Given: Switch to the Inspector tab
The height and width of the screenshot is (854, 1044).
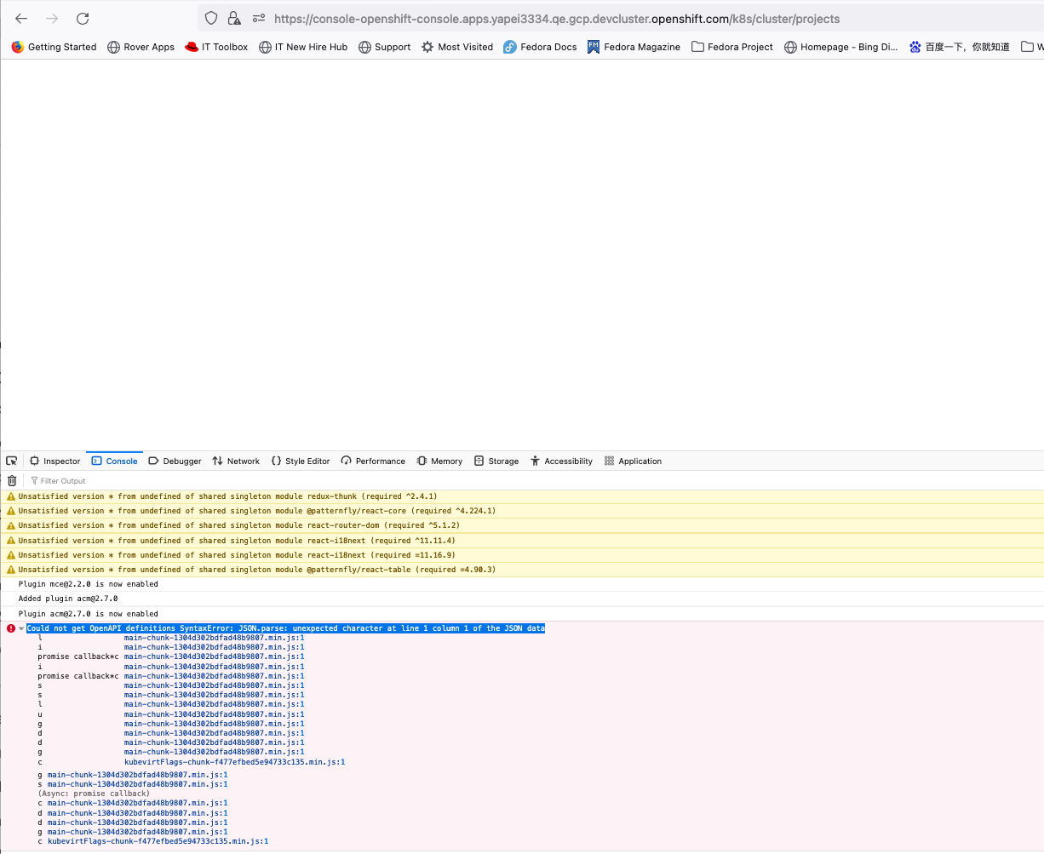Looking at the screenshot, I should click(x=54, y=461).
